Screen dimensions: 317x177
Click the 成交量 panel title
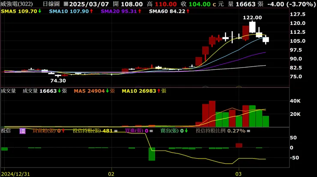(8, 91)
